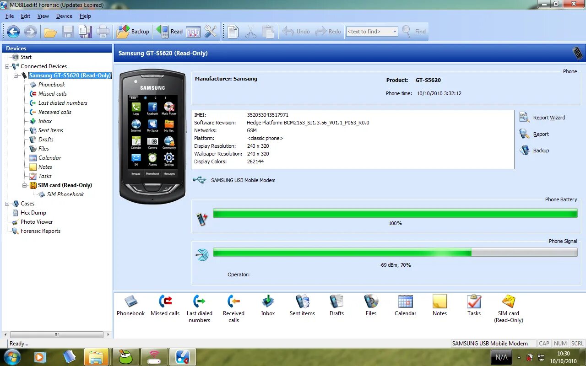Click the Paste clipboard toolbar icon
The image size is (586, 366).
pyautogui.click(x=268, y=32)
